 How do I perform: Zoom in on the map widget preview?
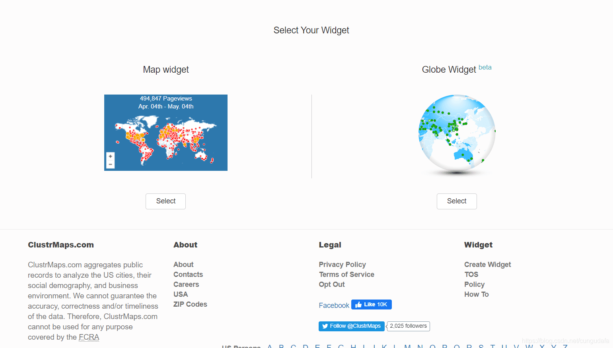pos(111,157)
